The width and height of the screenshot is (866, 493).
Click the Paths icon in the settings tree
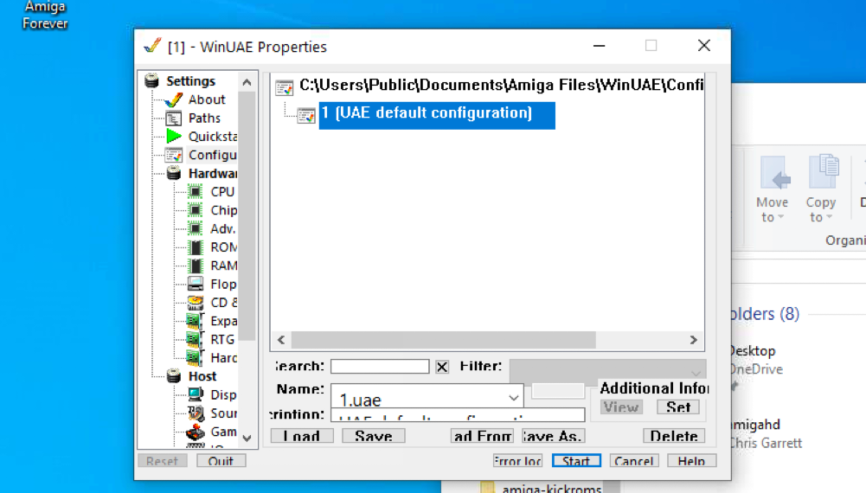[173, 118]
